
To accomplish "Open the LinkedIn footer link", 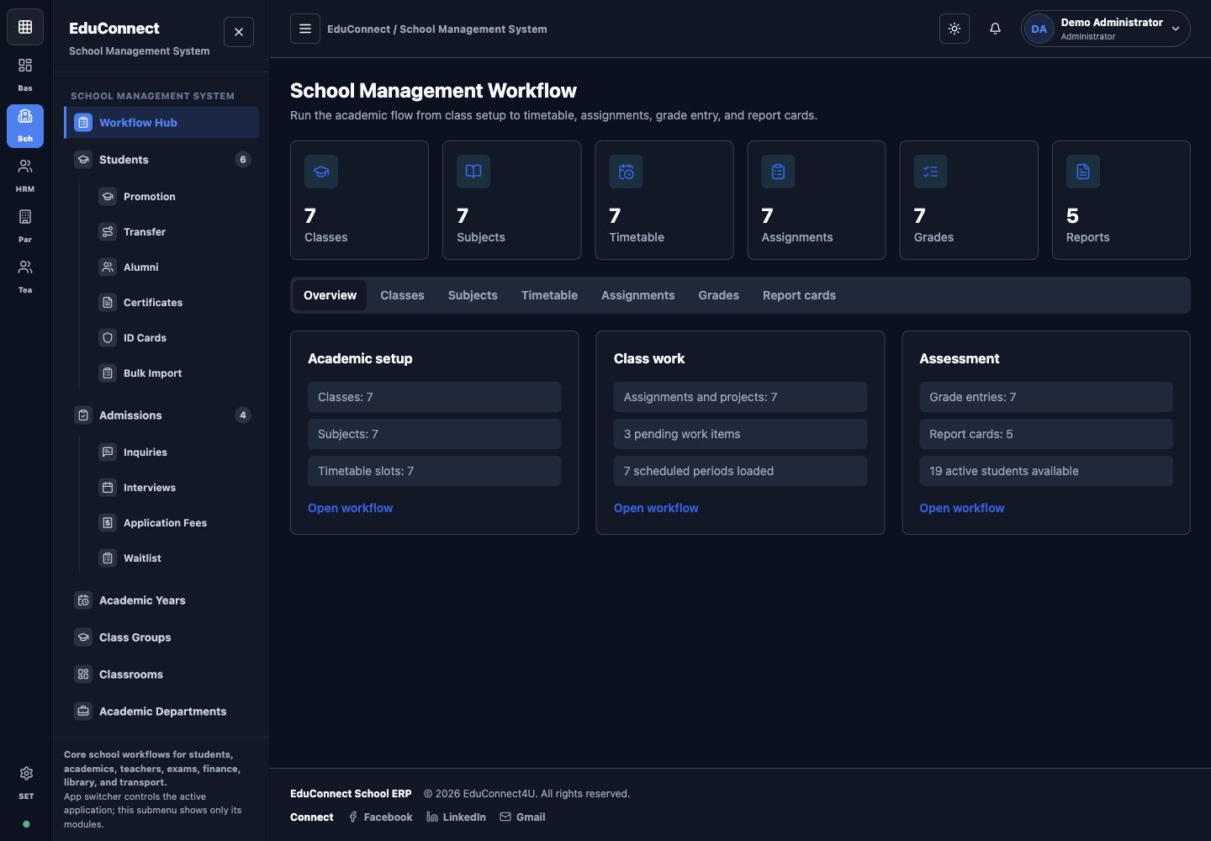I will (456, 817).
